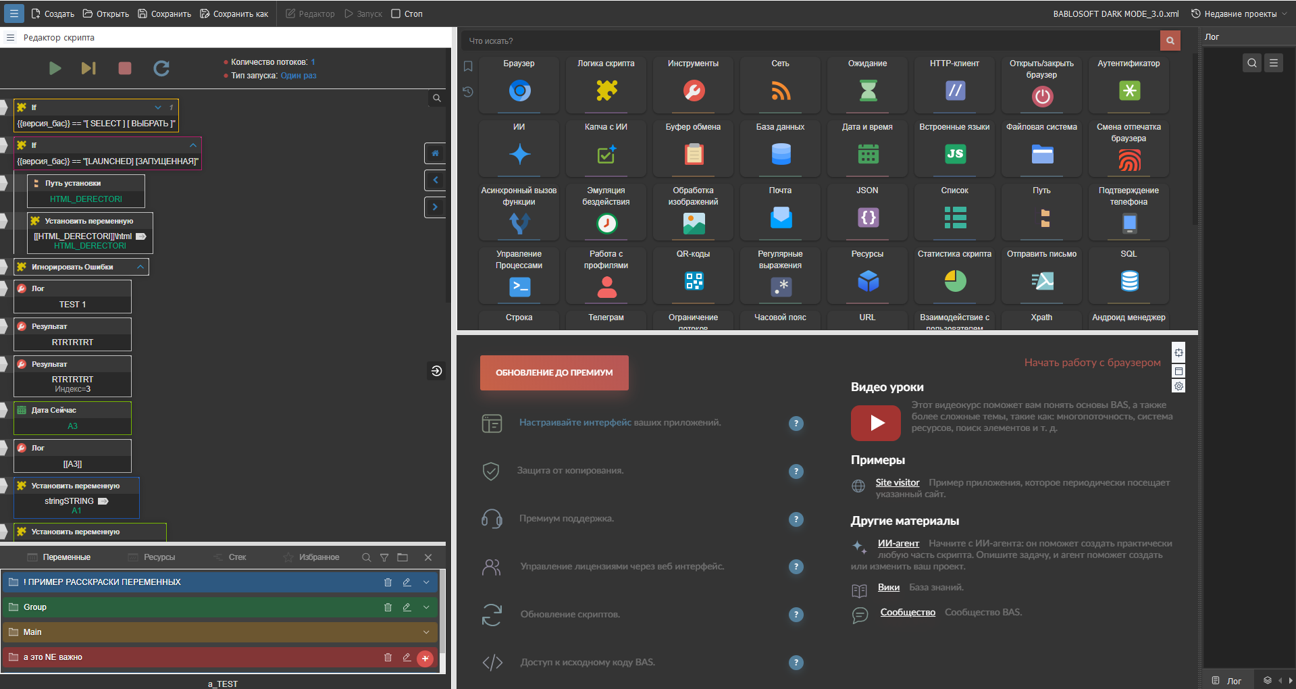The height and width of the screenshot is (689, 1296).
Task: Click the green run script button
Action: coord(55,68)
